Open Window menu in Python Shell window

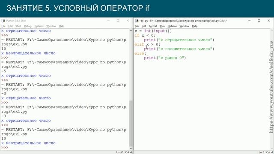click(51, 26)
